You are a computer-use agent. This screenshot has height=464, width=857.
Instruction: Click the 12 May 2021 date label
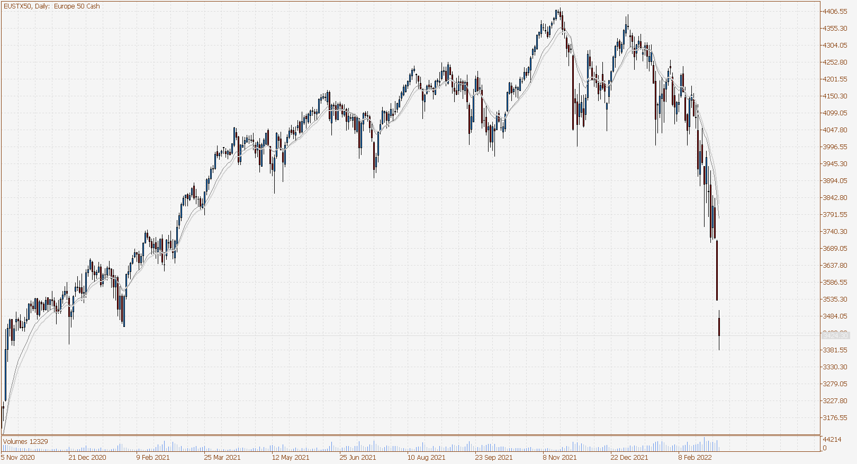(291, 457)
